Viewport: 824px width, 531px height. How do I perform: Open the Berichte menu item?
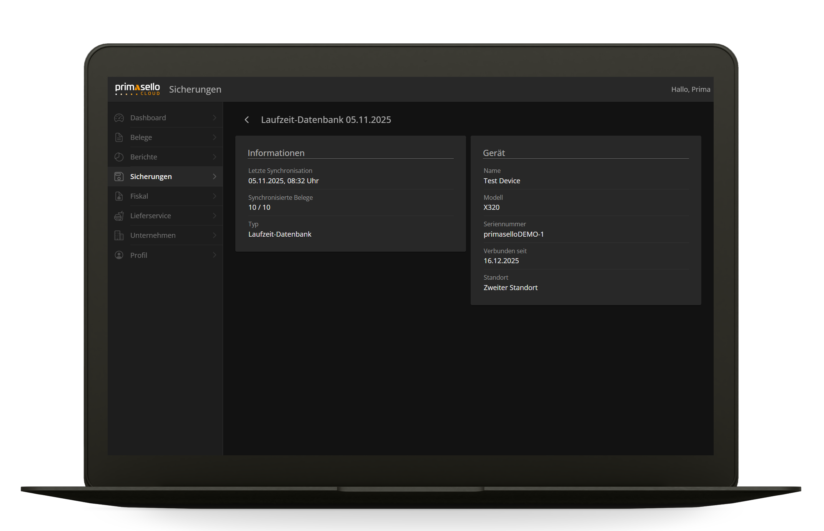(x=144, y=157)
